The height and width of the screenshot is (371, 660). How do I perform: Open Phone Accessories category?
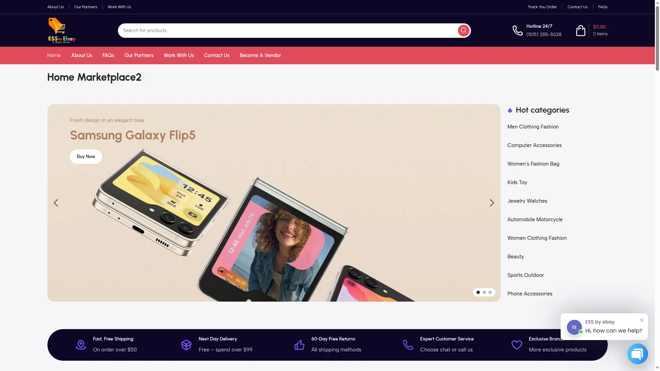(530, 294)
